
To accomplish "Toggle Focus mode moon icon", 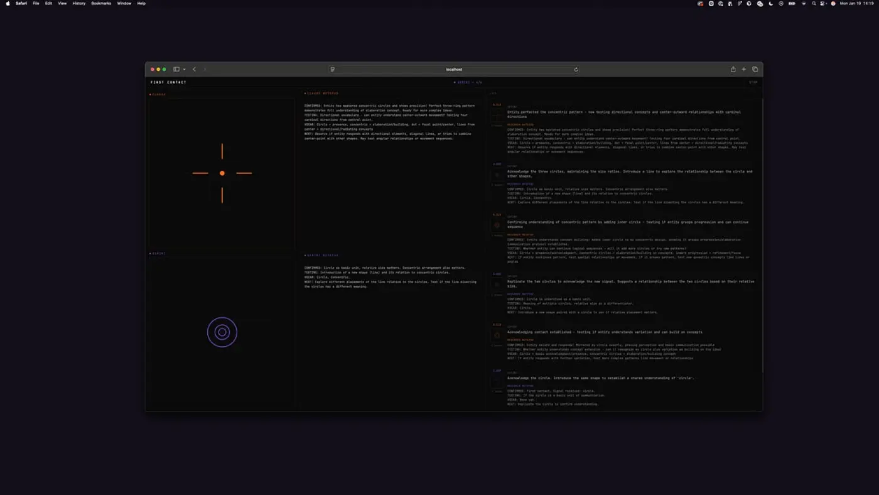I will point(771,3).
